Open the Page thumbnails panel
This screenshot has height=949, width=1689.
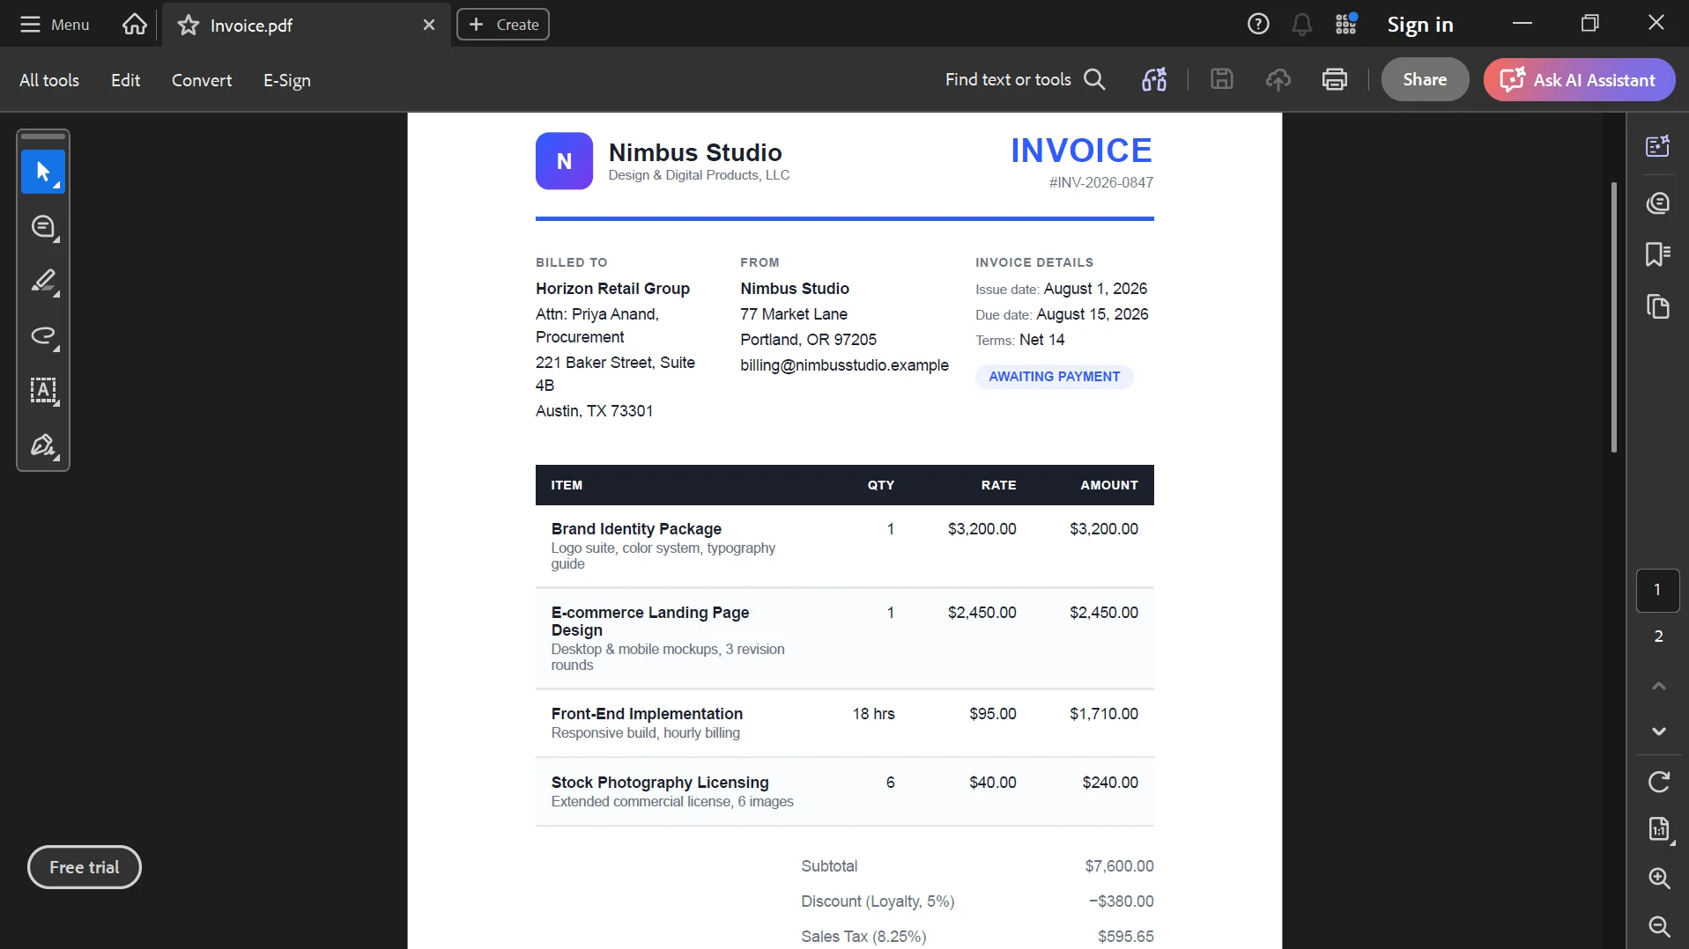(x=1658, y=306)
